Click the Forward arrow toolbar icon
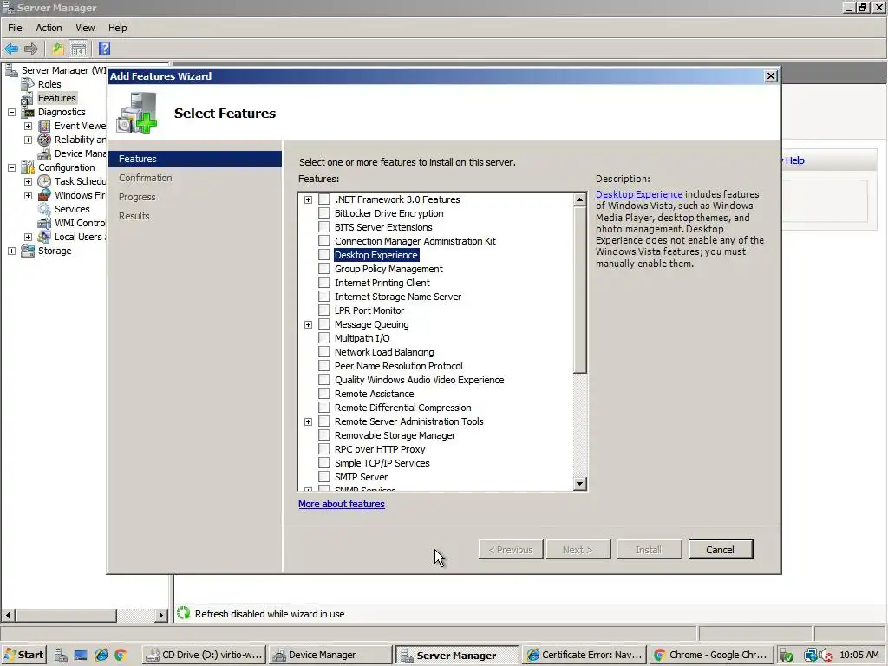 (x=31, y=49)
